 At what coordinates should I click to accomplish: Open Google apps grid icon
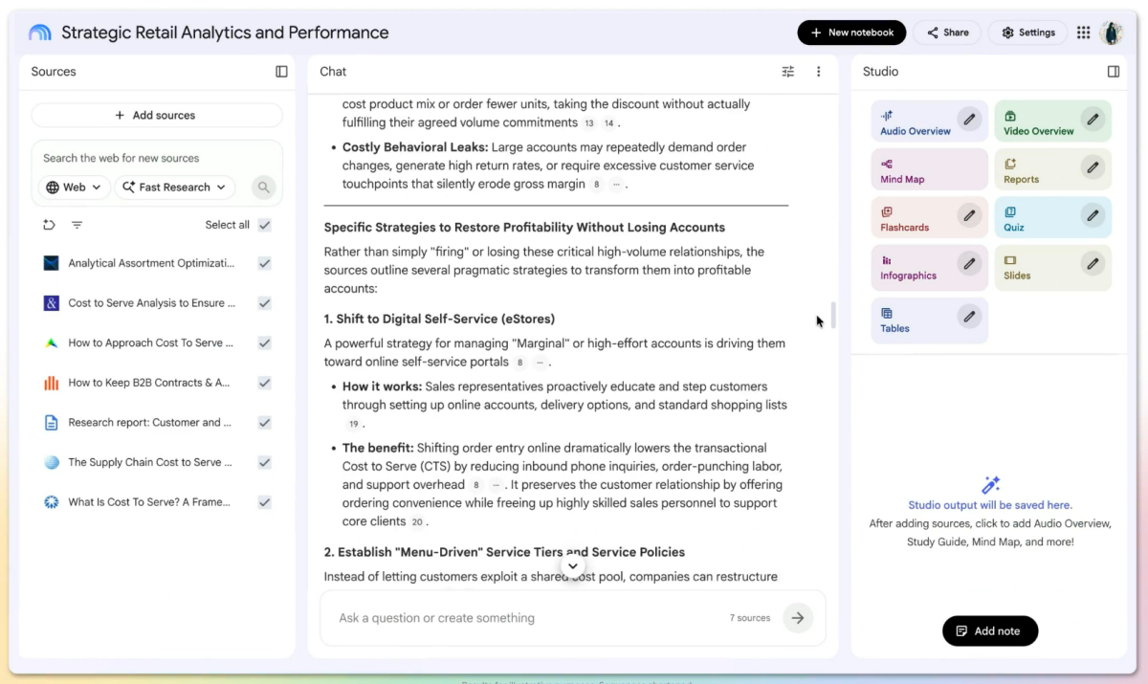coord(1083,33)
